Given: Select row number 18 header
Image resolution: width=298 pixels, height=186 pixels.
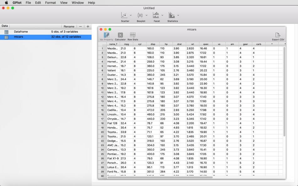Looking at the screenshot, I should (x=102, y=123).
